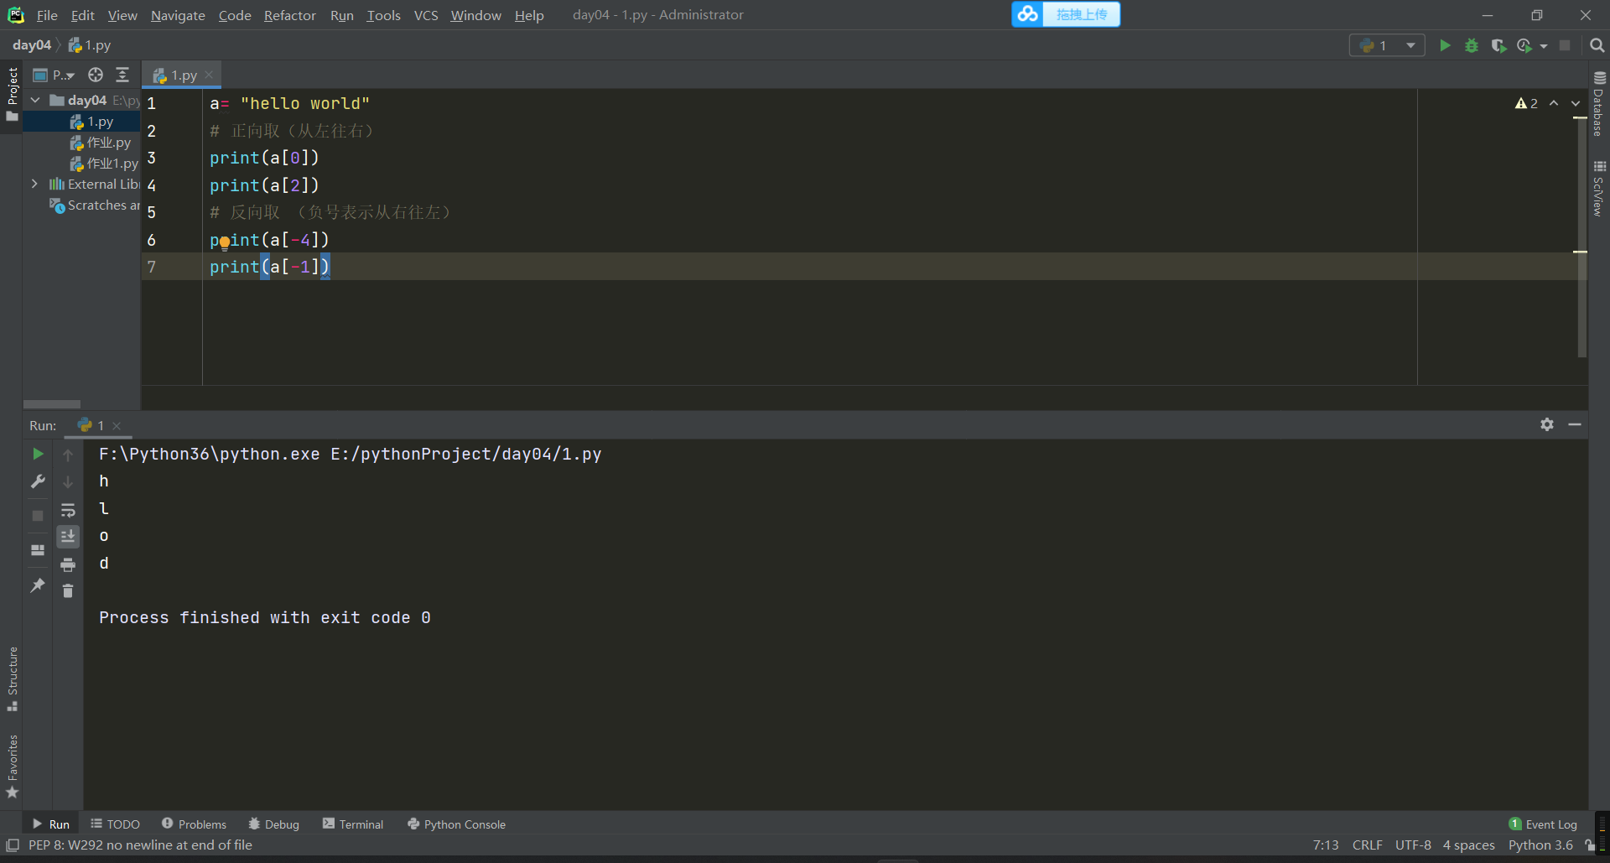1610x863 pixels.
Task: Pin the Run tab with pin icon
Action: point(38,585)
